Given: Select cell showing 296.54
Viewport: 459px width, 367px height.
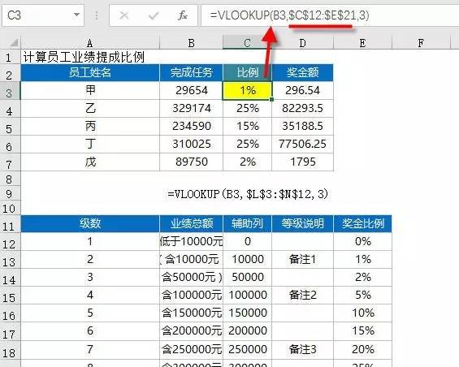Looking at the screenshot, I should coord(303,90).
